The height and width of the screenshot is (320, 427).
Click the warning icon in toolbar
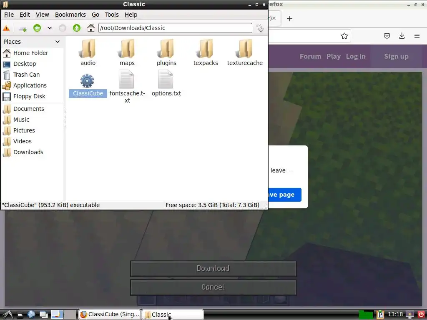[6, 28]
